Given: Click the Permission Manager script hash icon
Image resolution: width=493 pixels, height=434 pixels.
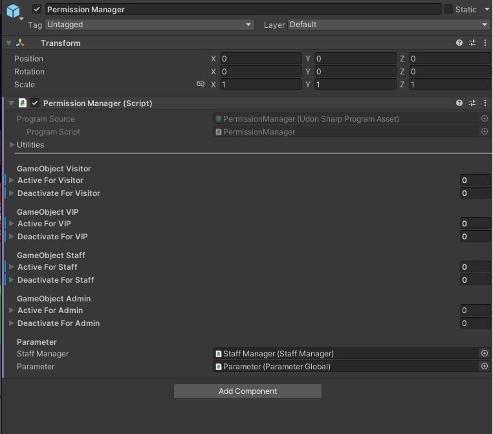Looking at the screenshot, I should [x=23, y=103].
